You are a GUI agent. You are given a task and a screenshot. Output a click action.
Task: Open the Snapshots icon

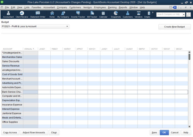point(116,15)
